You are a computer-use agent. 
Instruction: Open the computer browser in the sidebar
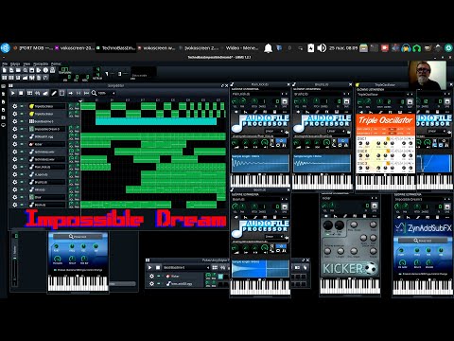pyautogui.click(x=3, y=125)
